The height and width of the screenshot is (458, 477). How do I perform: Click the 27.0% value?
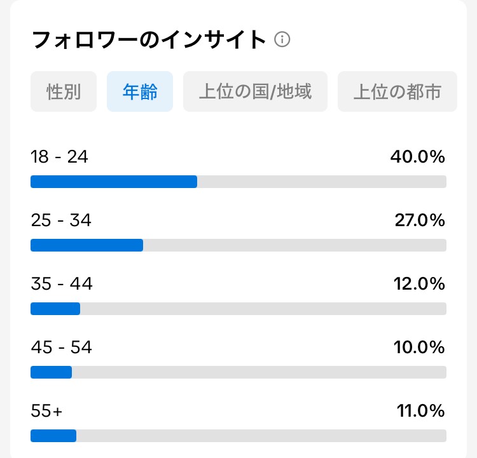tap(420, 220)
